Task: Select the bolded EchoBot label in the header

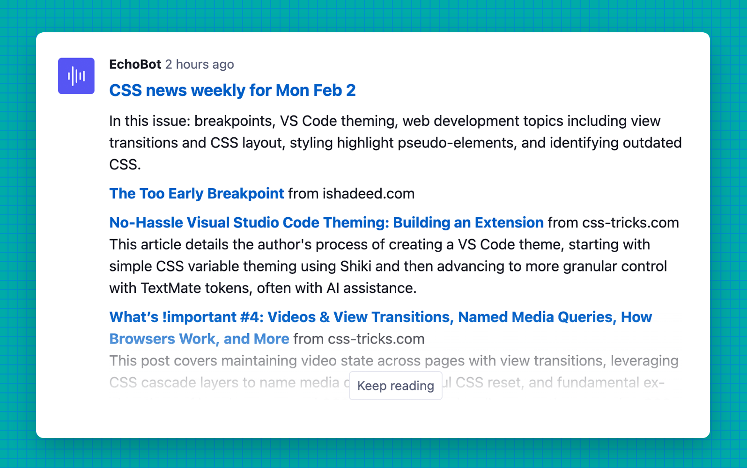Action: click(135, 65)
